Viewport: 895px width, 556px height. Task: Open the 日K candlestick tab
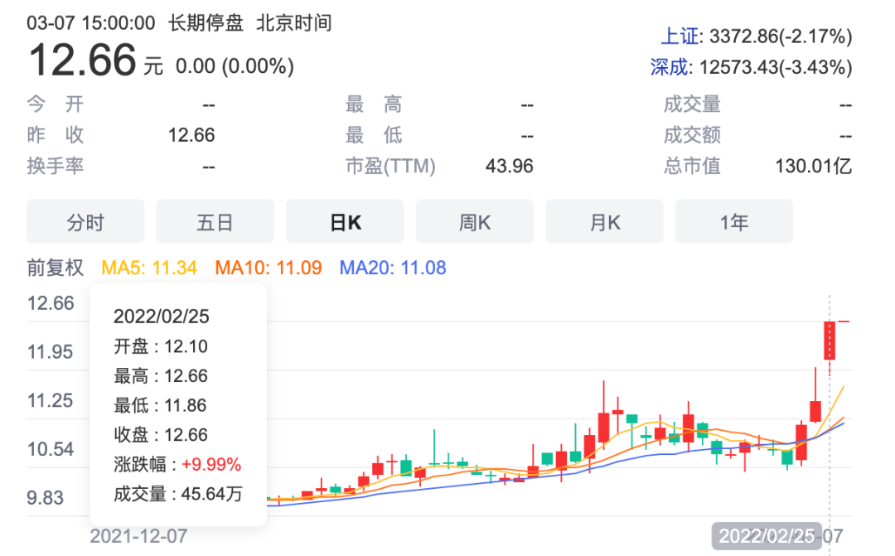pos(345,222)
